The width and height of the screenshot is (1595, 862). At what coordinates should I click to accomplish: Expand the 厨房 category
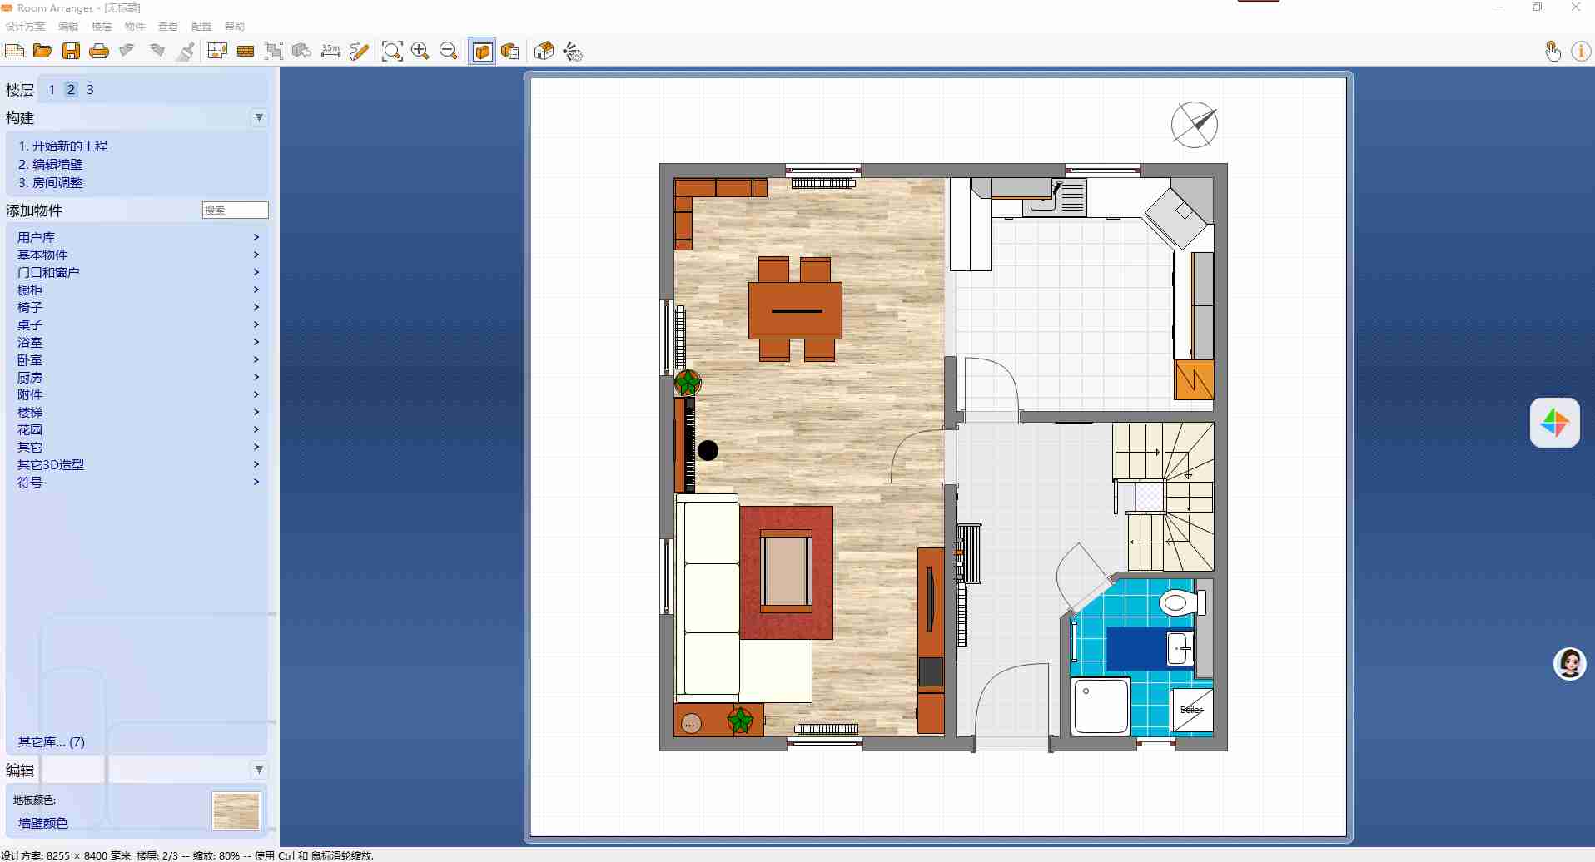[138, 377]
